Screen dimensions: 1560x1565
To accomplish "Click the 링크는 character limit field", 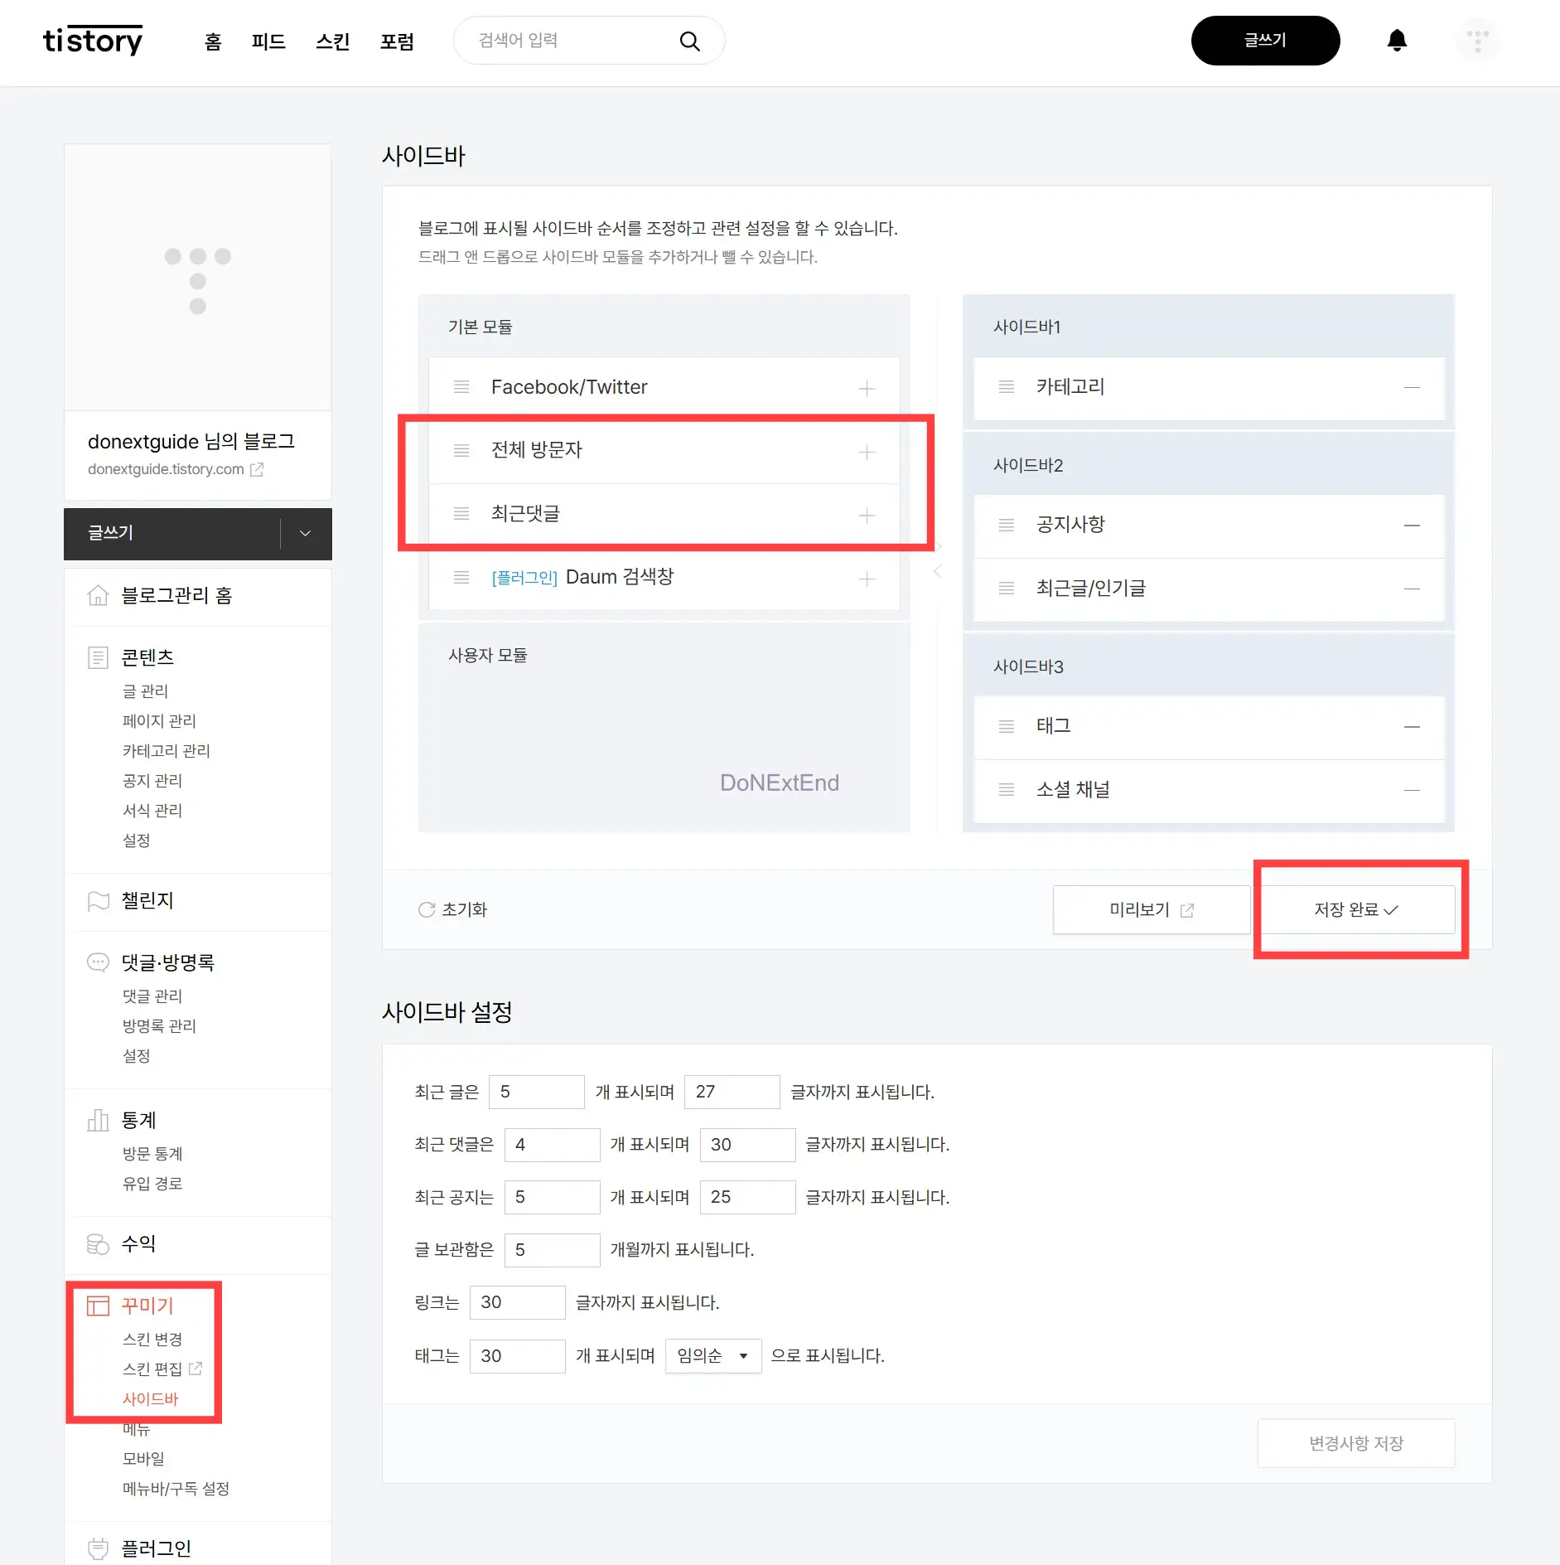I will coord(518,1302).
